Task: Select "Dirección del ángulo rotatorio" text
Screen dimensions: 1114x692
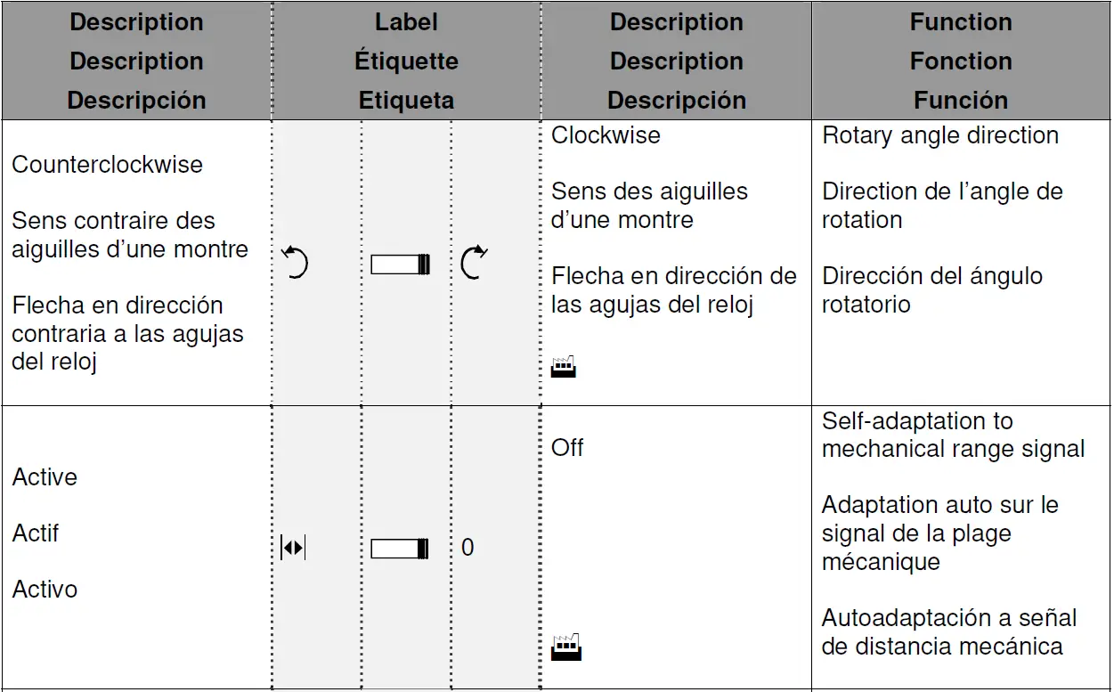Action: (x=931, y=290)
